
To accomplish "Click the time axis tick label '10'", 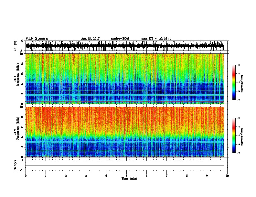I will tap(227, 176).
